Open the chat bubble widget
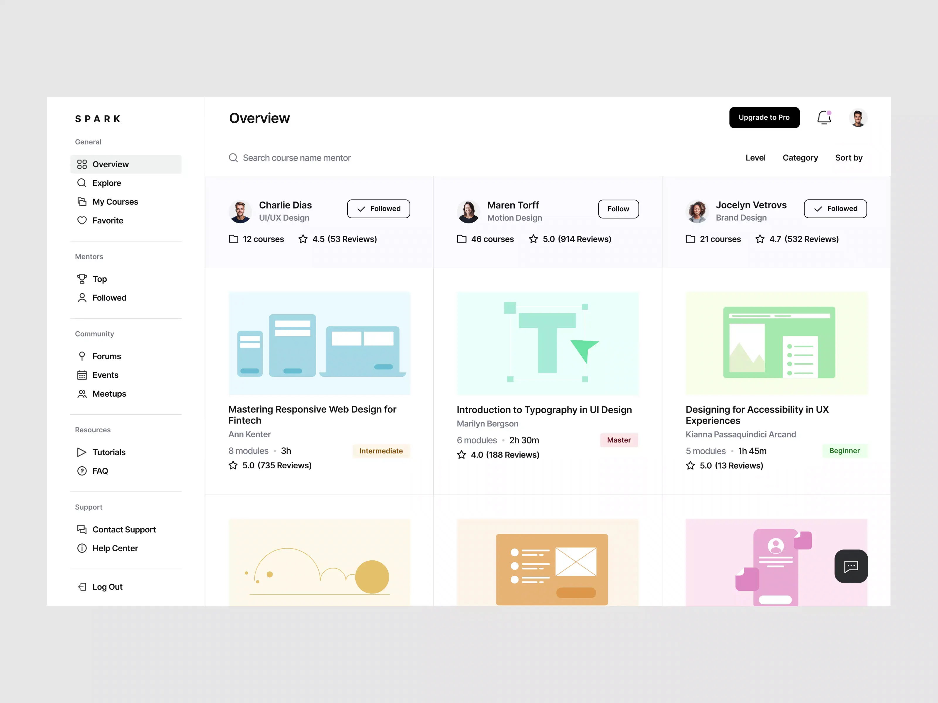 coord(851,566)
